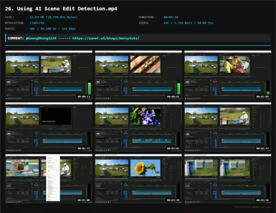Click the 00:03:00 timestamp badge
Image resolution: width=276 pixels, height=213 pixels.
click(x=84, y=200)
